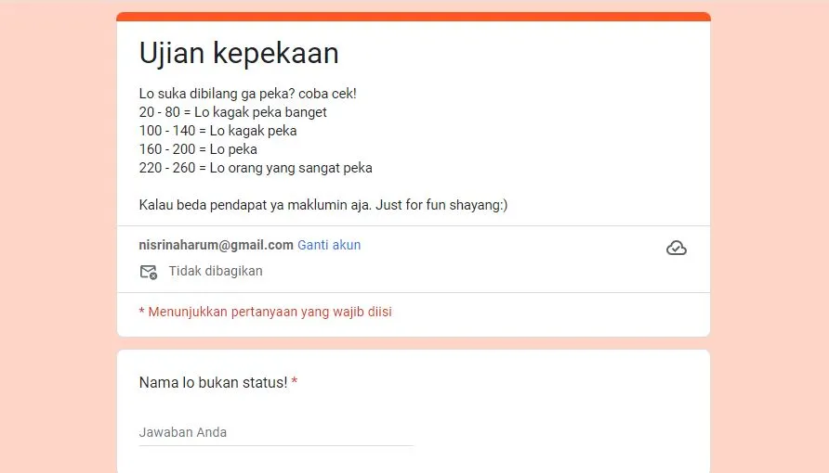The height and width of the screenshot is (473, 829).
Task: Click the Kalau beda pendapat ya maklumin aja line
Action: [323, 205]
